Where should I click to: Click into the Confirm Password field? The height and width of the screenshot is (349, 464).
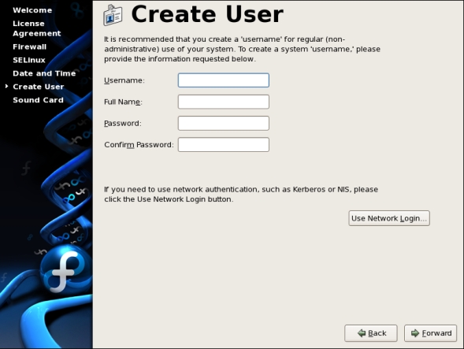coord(224,144)
